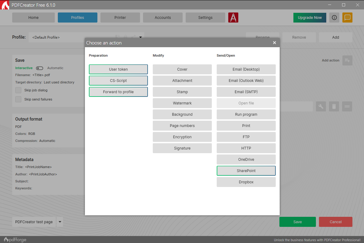Click the Add profile button

[336, 37]
